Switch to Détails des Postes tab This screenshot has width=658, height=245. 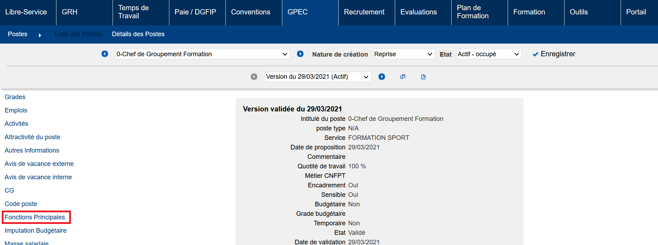click(x=138, y=34)
